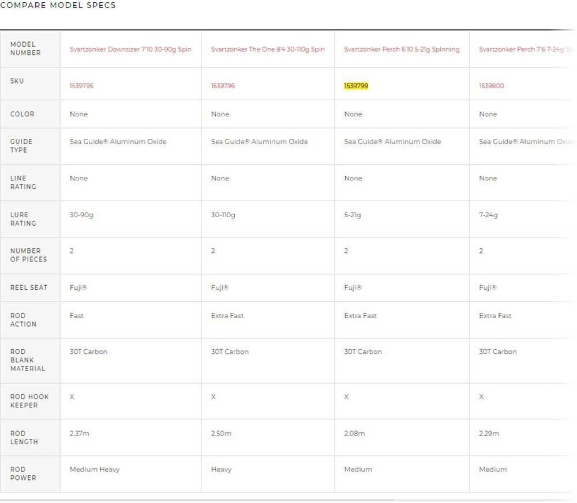Screen dimensions: 577x503
Task: Click the Rod Blank Material row label
Action: coord(27,360)
